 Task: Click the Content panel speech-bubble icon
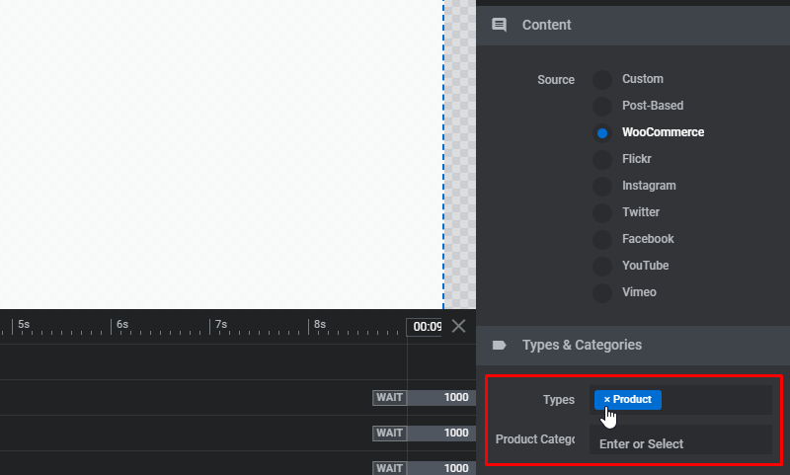(500, 25)
